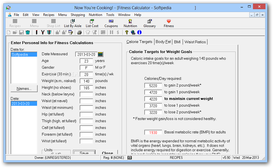Open calendar picker beside Date Measured
This screenshot has width=273, height=168.
pyautogui.click(x=100, y=54)
